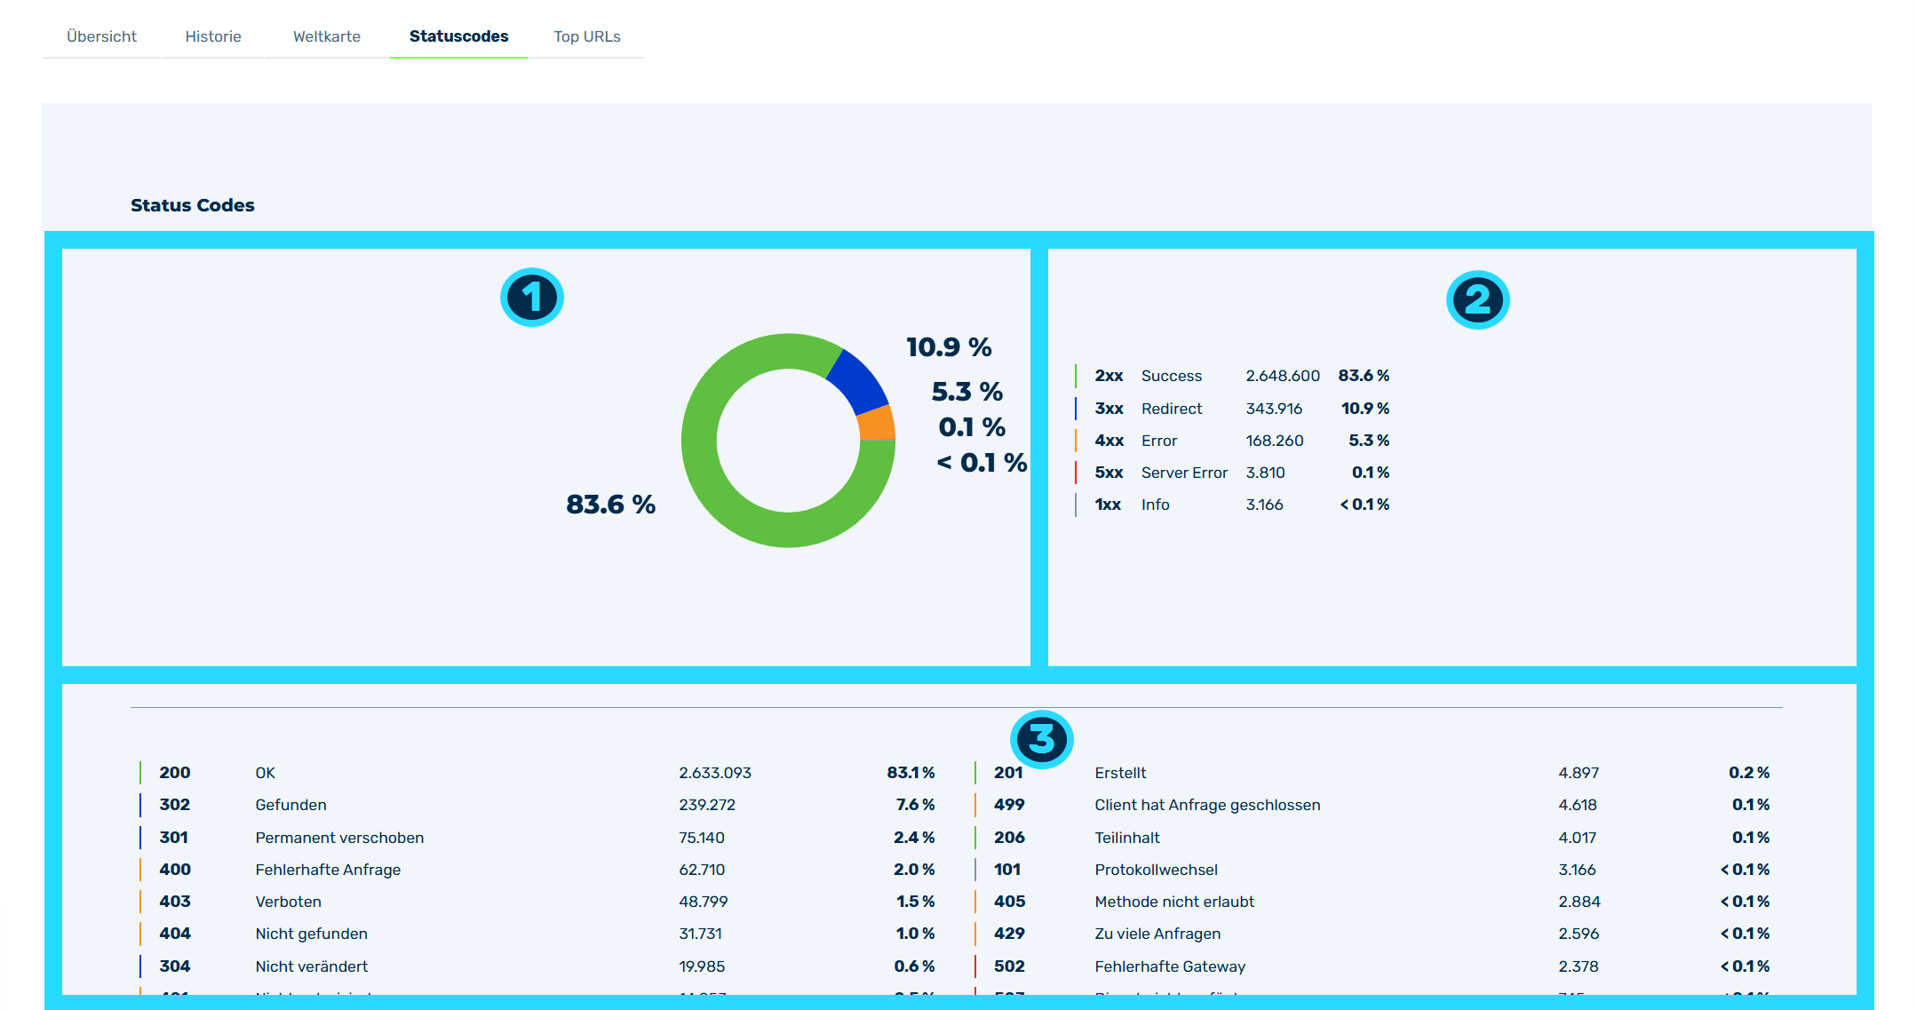This screenshot has height=1010, width=1917.
Task: Click the 2.633.093 count for code 200
Action: click(x=715, y=773)
